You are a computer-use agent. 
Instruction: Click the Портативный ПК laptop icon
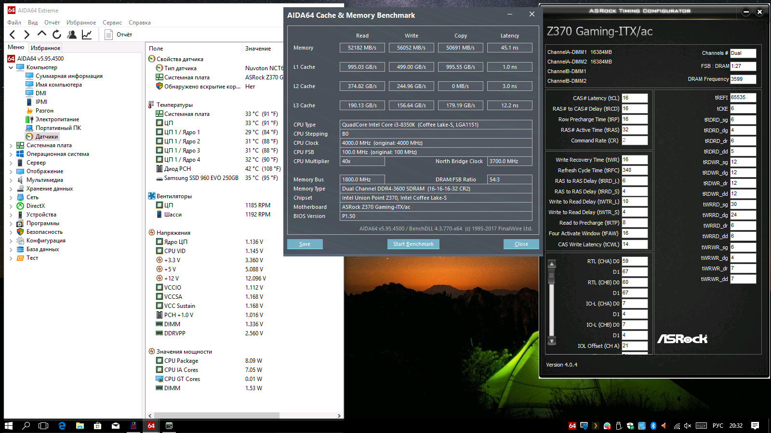(x=29, y=128)
